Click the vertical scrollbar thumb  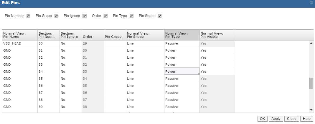click(311, 84)
